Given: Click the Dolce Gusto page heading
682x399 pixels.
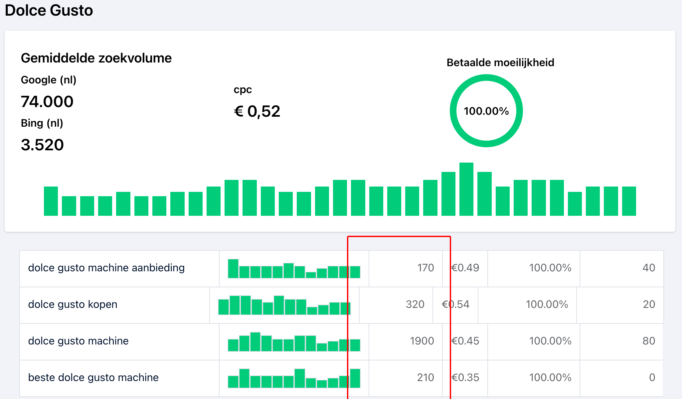Looking at the screenshot, I should coord(49,10).
